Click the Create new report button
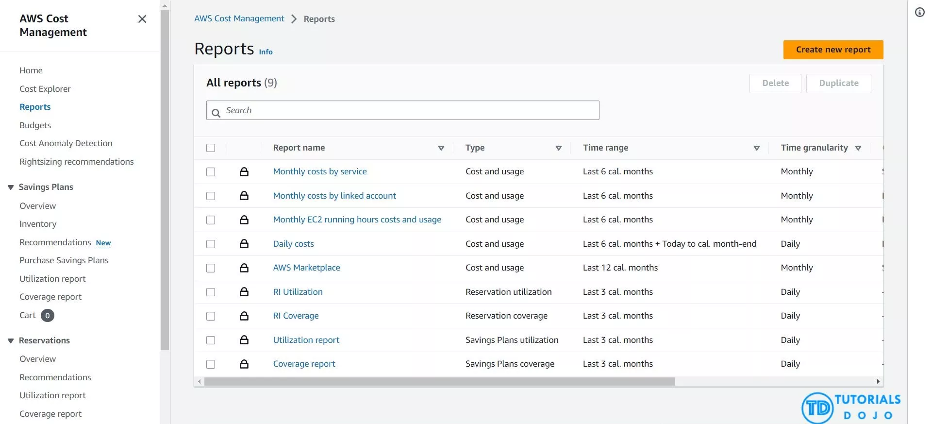This screenshot has width=932, height=424. 833,50
